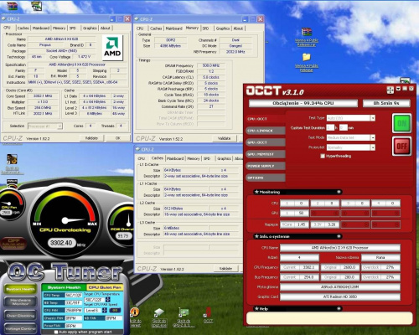Open the Test Mode dropdown in OCCT
419x335 pixels.
[373, 137]
